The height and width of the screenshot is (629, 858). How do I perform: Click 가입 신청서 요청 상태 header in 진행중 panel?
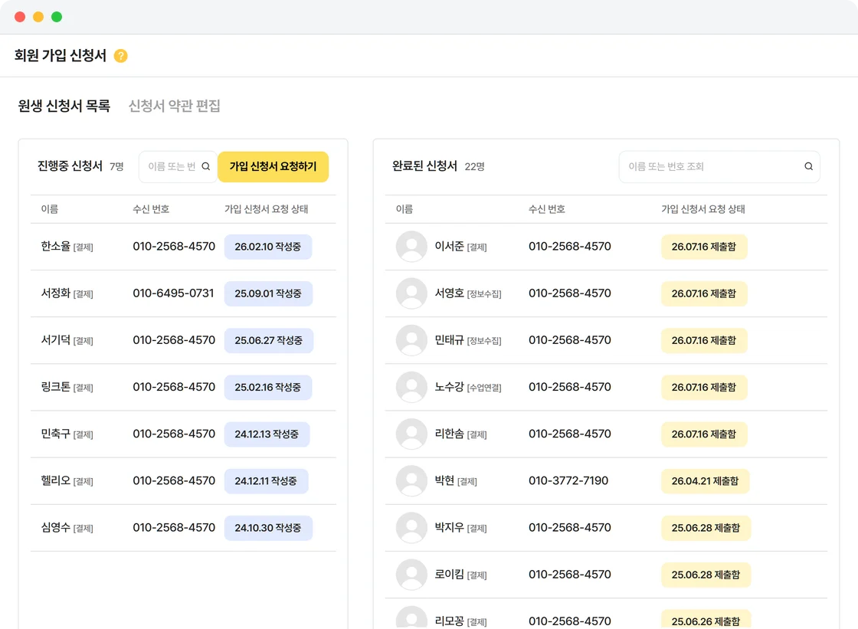click(267, 209)
